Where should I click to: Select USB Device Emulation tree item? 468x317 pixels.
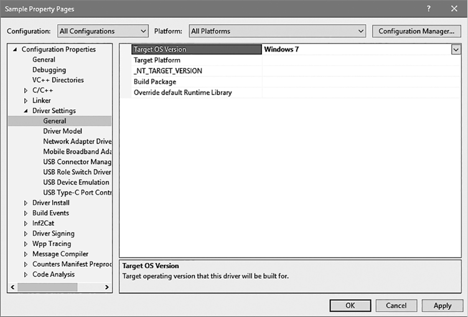pos(76,182)
